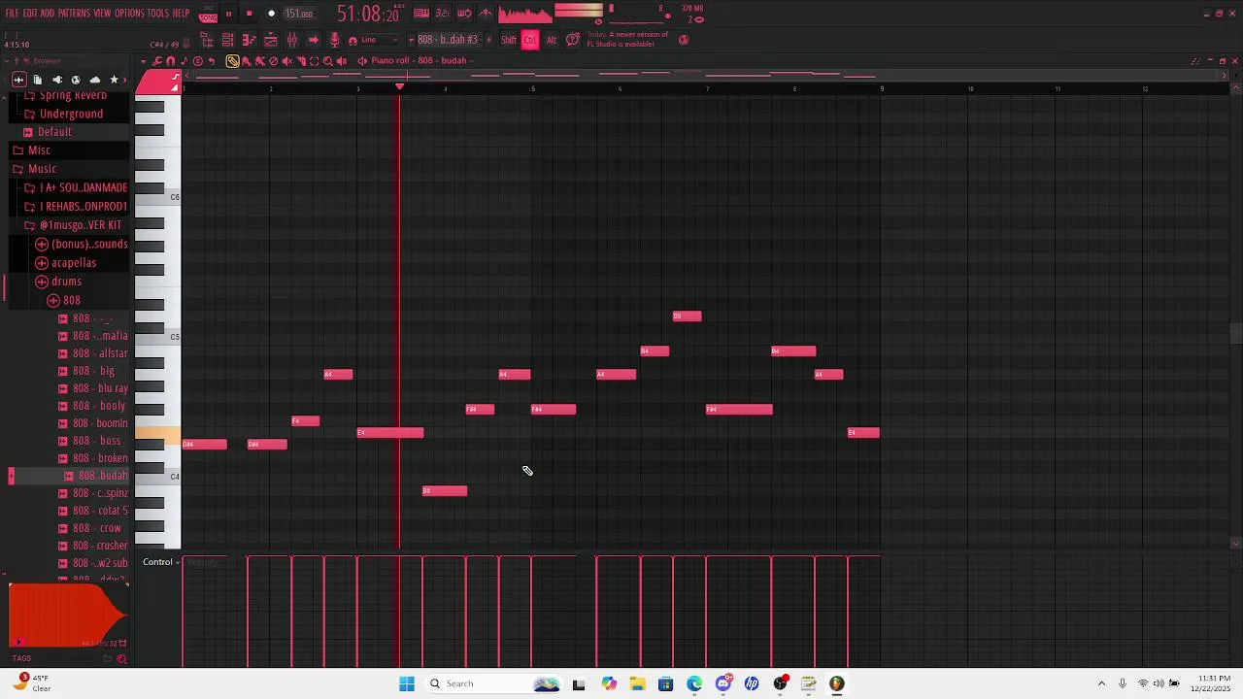The image size is (1243, 699).
Task: Stop playback with the stop button
Action: (x=250, y=14)
